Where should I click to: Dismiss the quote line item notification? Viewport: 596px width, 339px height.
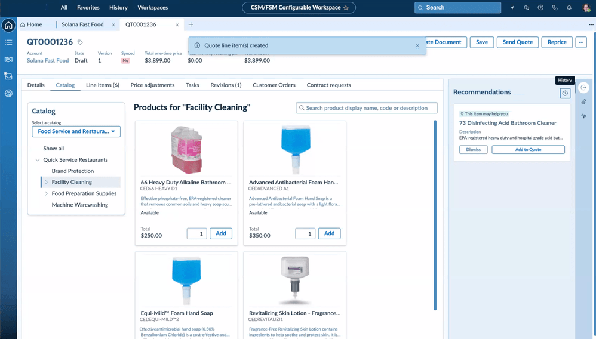click(417, 45)
